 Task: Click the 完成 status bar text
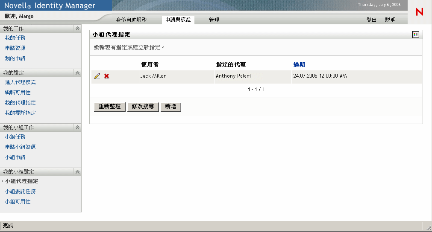click(8, 226)
